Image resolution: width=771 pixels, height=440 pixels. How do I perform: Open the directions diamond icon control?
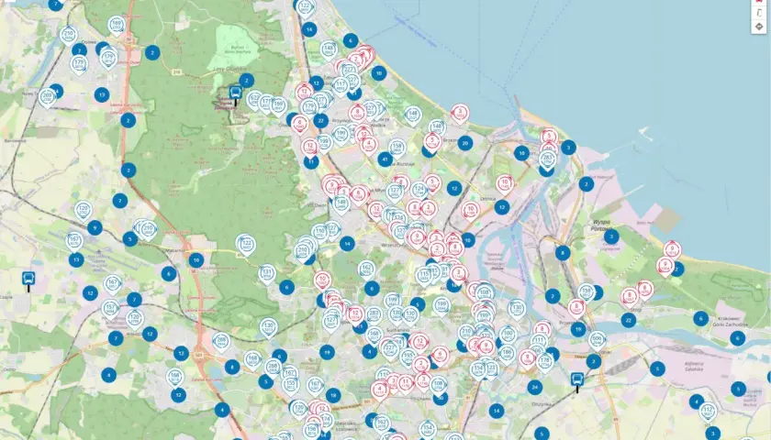pyautogui.click(x=759, y=27)
